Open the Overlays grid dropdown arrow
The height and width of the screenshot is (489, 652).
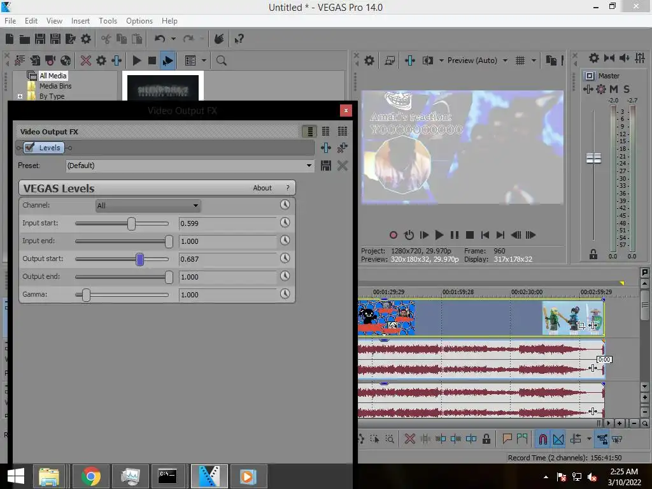(534, 60)
